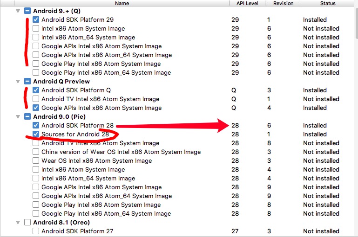Check Wear OS Intel x86 Atom System Image

click(36, 160)
